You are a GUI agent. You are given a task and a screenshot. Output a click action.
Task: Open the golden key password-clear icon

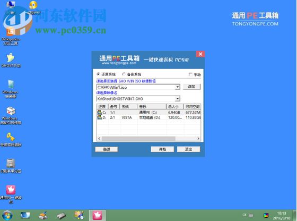click(11, 140)
